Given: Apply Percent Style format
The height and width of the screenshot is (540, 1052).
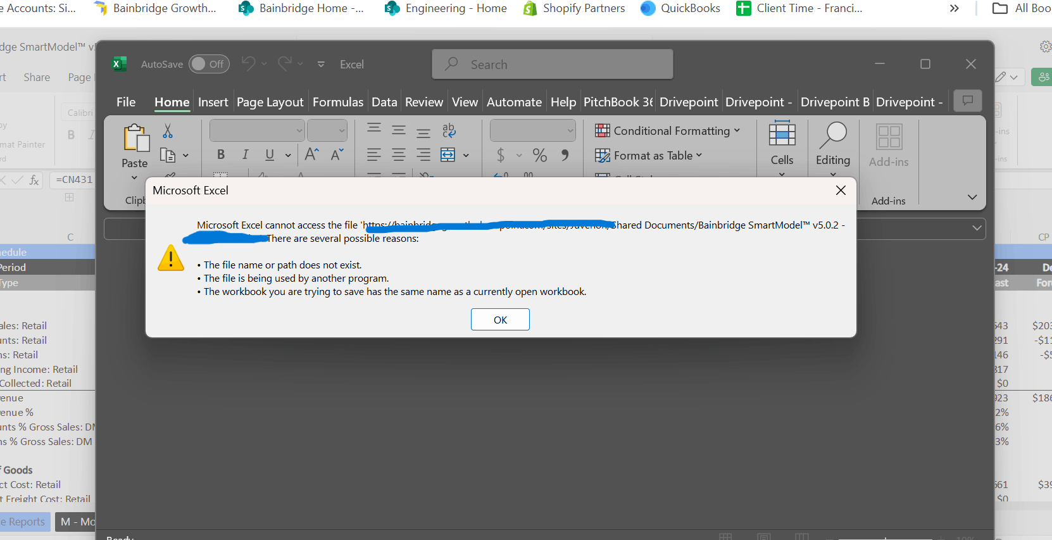Looking at the screenshot, I should tap(540, 154).
